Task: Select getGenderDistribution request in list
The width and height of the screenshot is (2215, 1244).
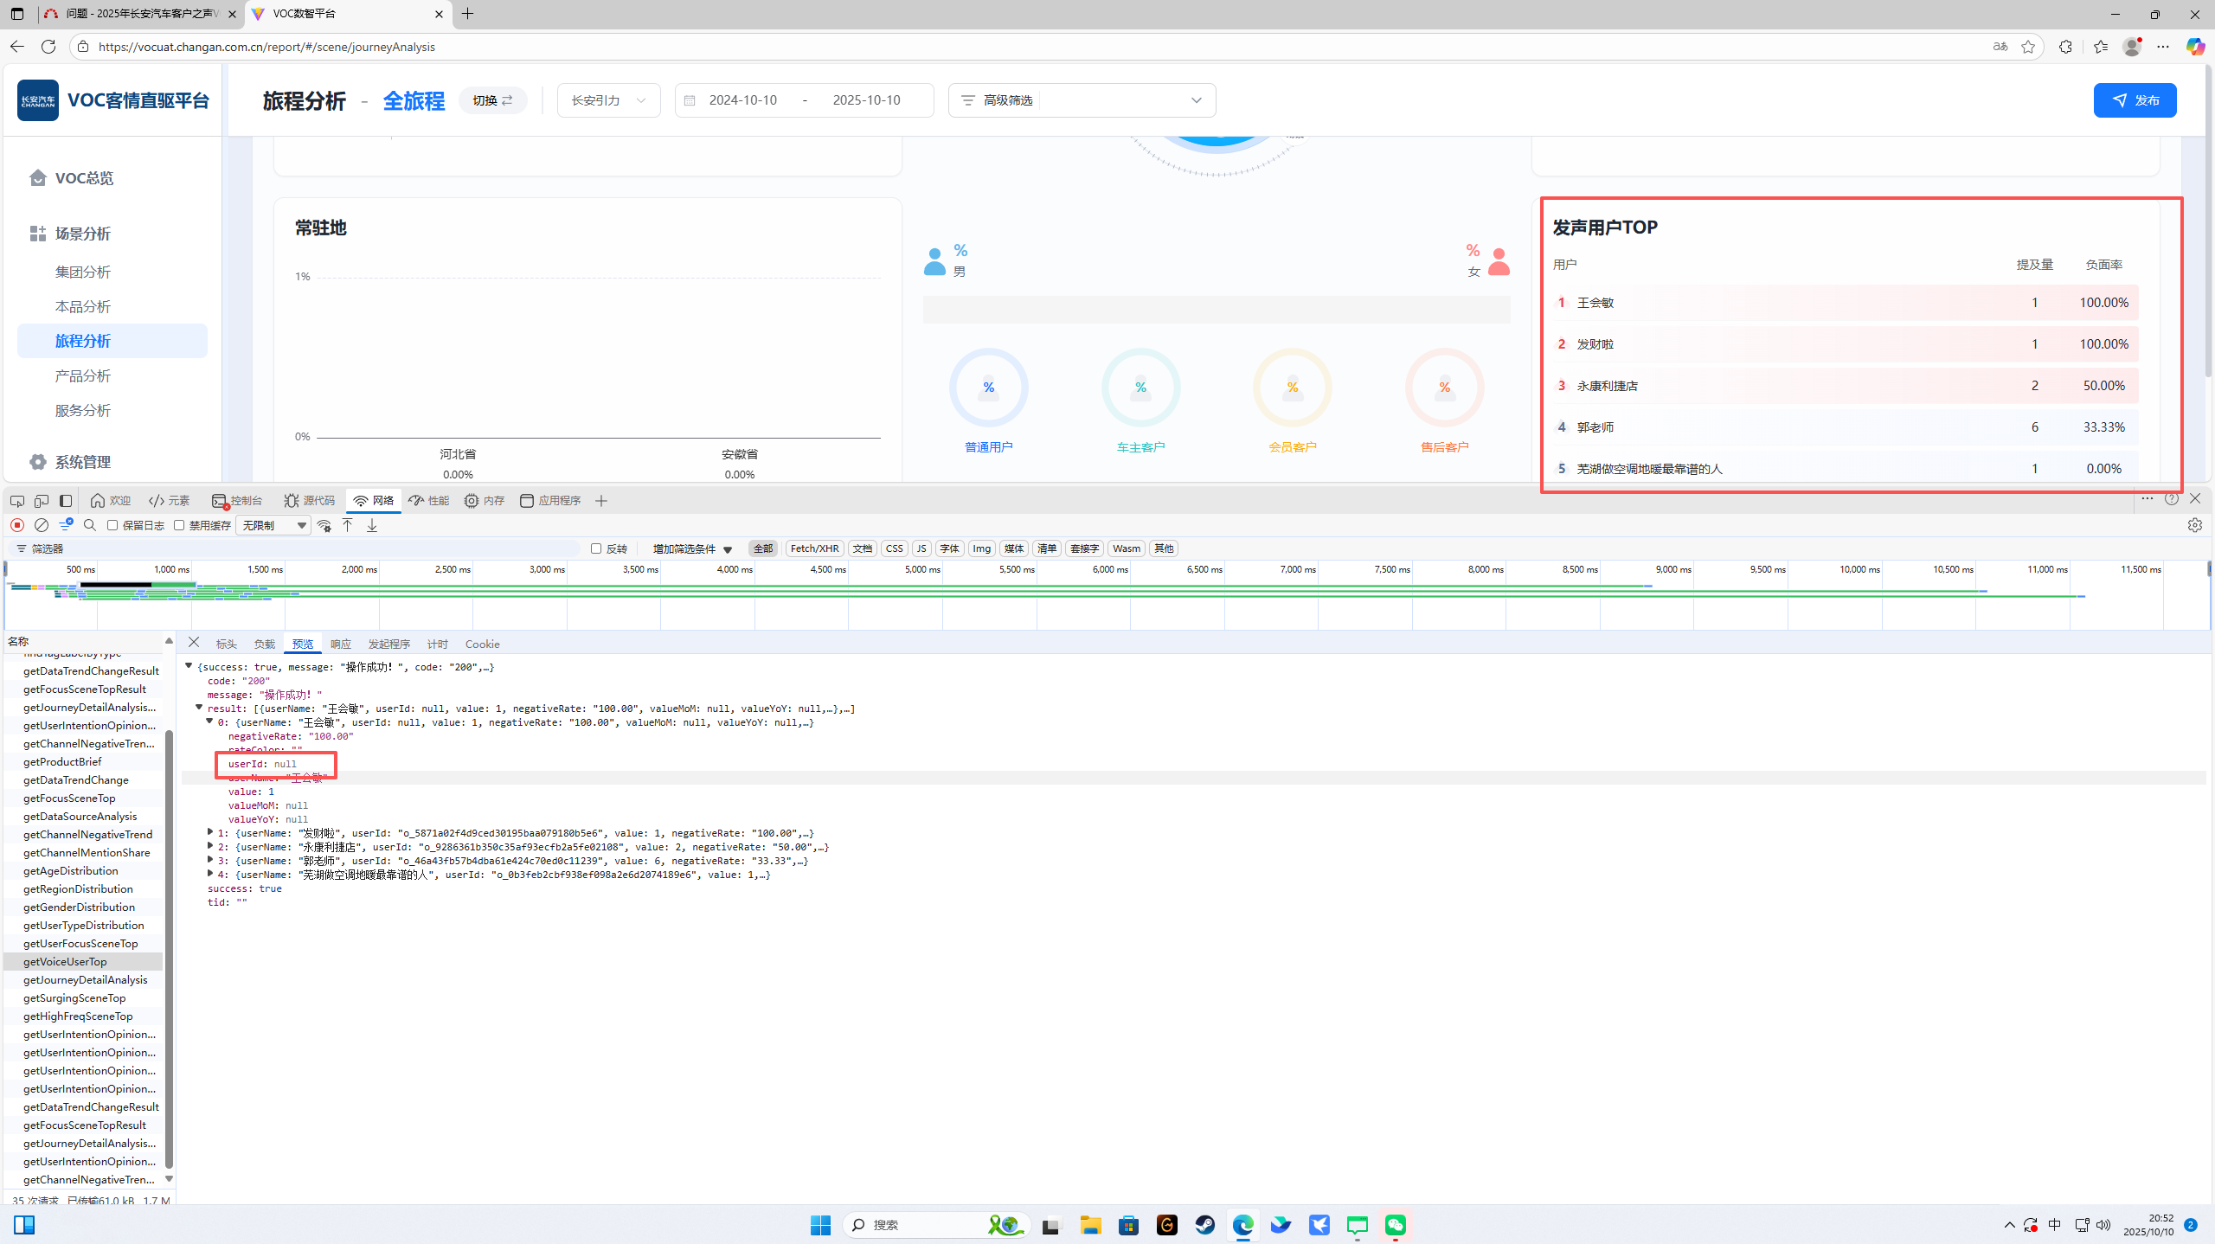Action: (79, 907)
